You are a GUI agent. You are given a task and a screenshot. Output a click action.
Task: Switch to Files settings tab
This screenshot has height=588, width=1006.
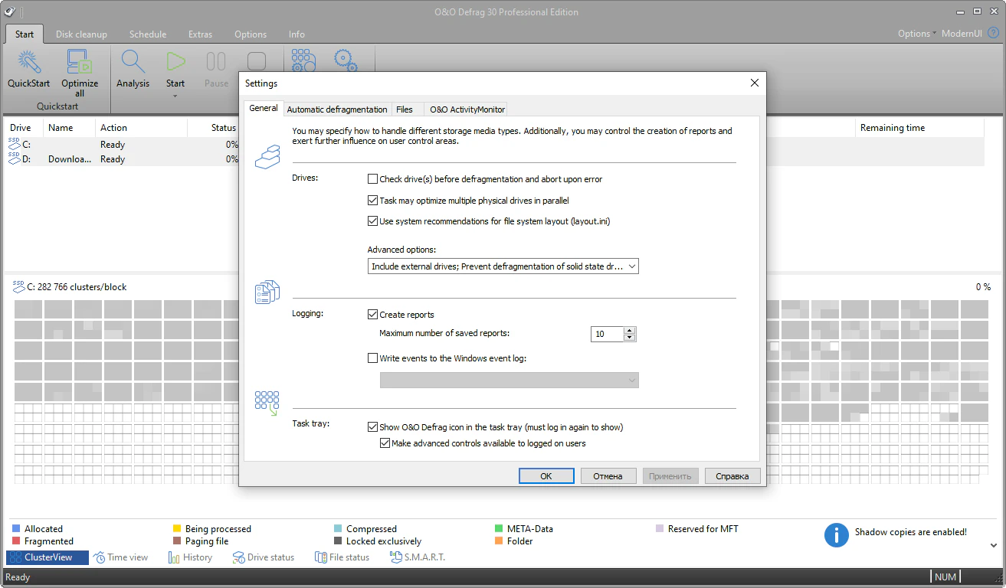tap(405, 109)
